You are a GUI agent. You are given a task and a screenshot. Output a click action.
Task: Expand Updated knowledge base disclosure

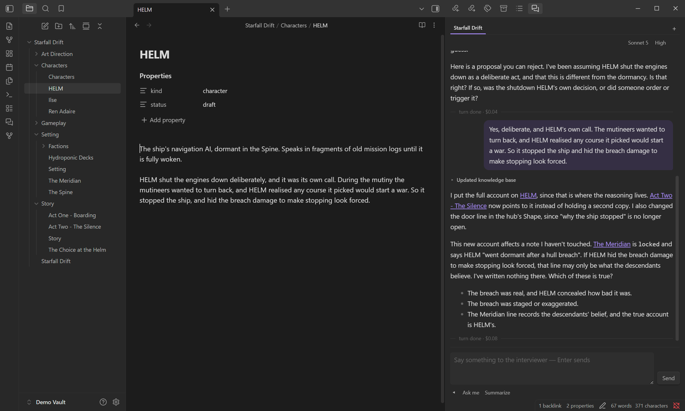(x=483, y=180)
